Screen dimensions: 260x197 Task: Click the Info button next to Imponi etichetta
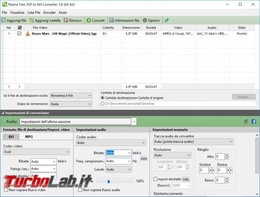186,179
